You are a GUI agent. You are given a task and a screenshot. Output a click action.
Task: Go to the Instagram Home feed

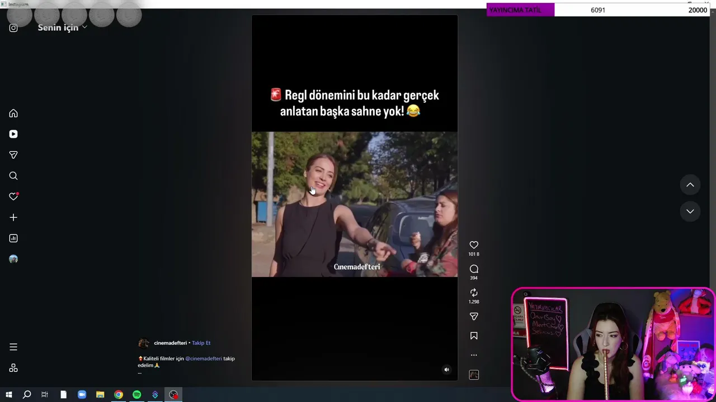pyautogui.click(x=13, y=113)
